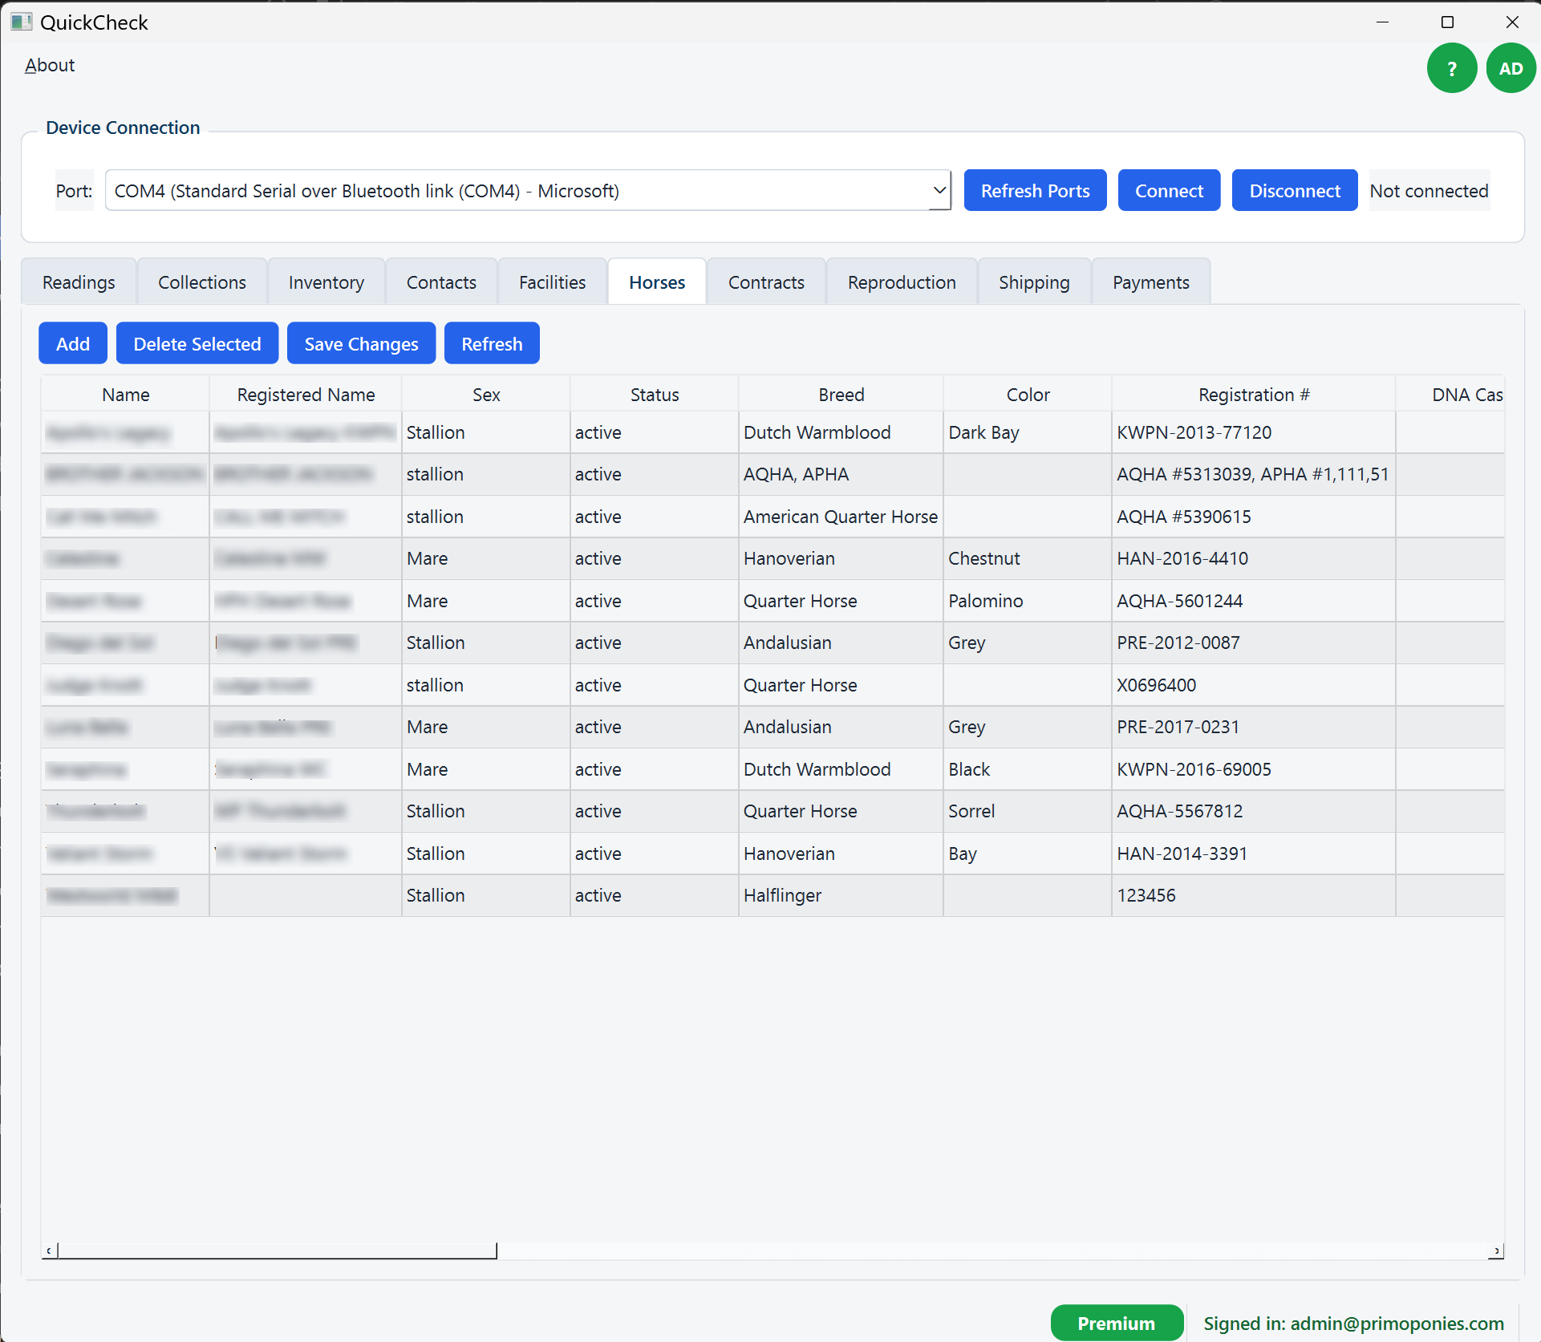
Task: Expand the COM port dropdown arrow
Action: tap(939, 191)
